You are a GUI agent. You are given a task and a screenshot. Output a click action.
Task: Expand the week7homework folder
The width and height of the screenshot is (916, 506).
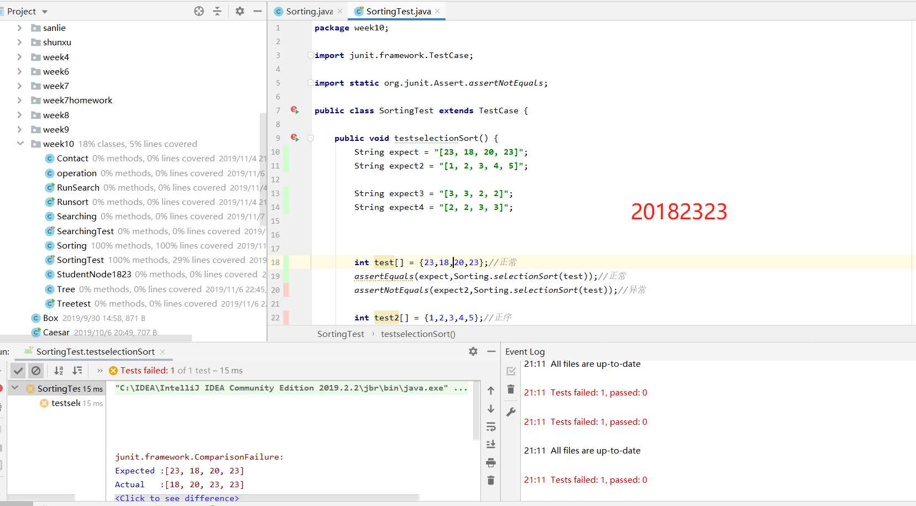point(19,100)
